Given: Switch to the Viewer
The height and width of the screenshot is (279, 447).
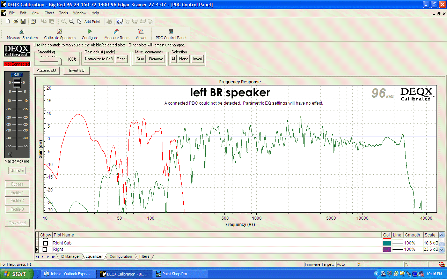Looking at the screenshot, I should tap(141, 34).
